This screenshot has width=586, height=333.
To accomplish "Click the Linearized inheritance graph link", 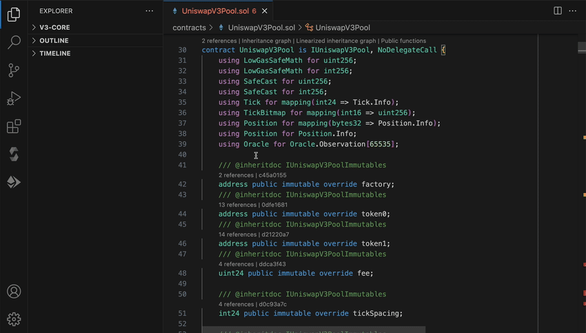I will (336, 41).
